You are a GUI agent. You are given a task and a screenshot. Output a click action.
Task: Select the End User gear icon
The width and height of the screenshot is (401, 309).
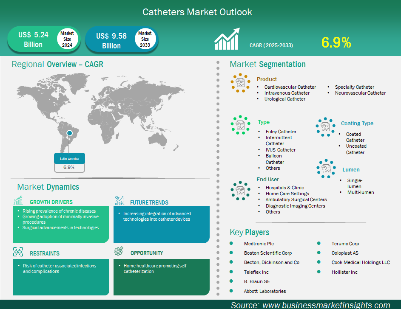pyautogui.click(x=241, y=191)
